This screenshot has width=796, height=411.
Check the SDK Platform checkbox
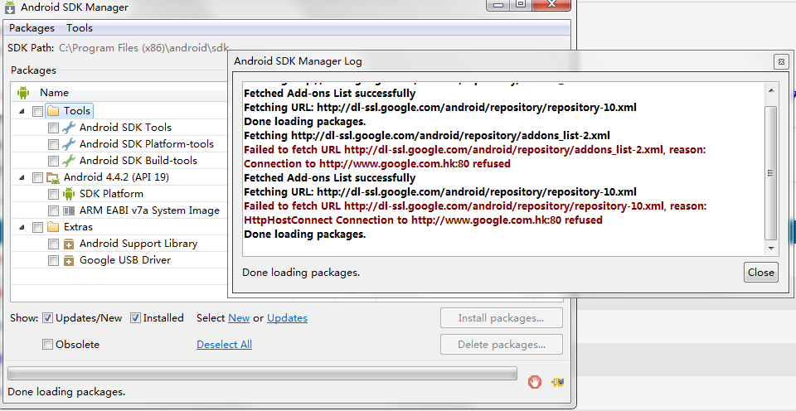click(53, 195)
